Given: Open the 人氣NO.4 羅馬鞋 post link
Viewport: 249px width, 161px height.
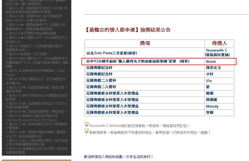Looking at the screenshot, I should (x=35, y=27).
